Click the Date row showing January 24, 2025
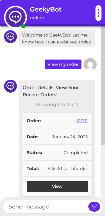This screenshot has width=105, height=216. click(57, 137)
